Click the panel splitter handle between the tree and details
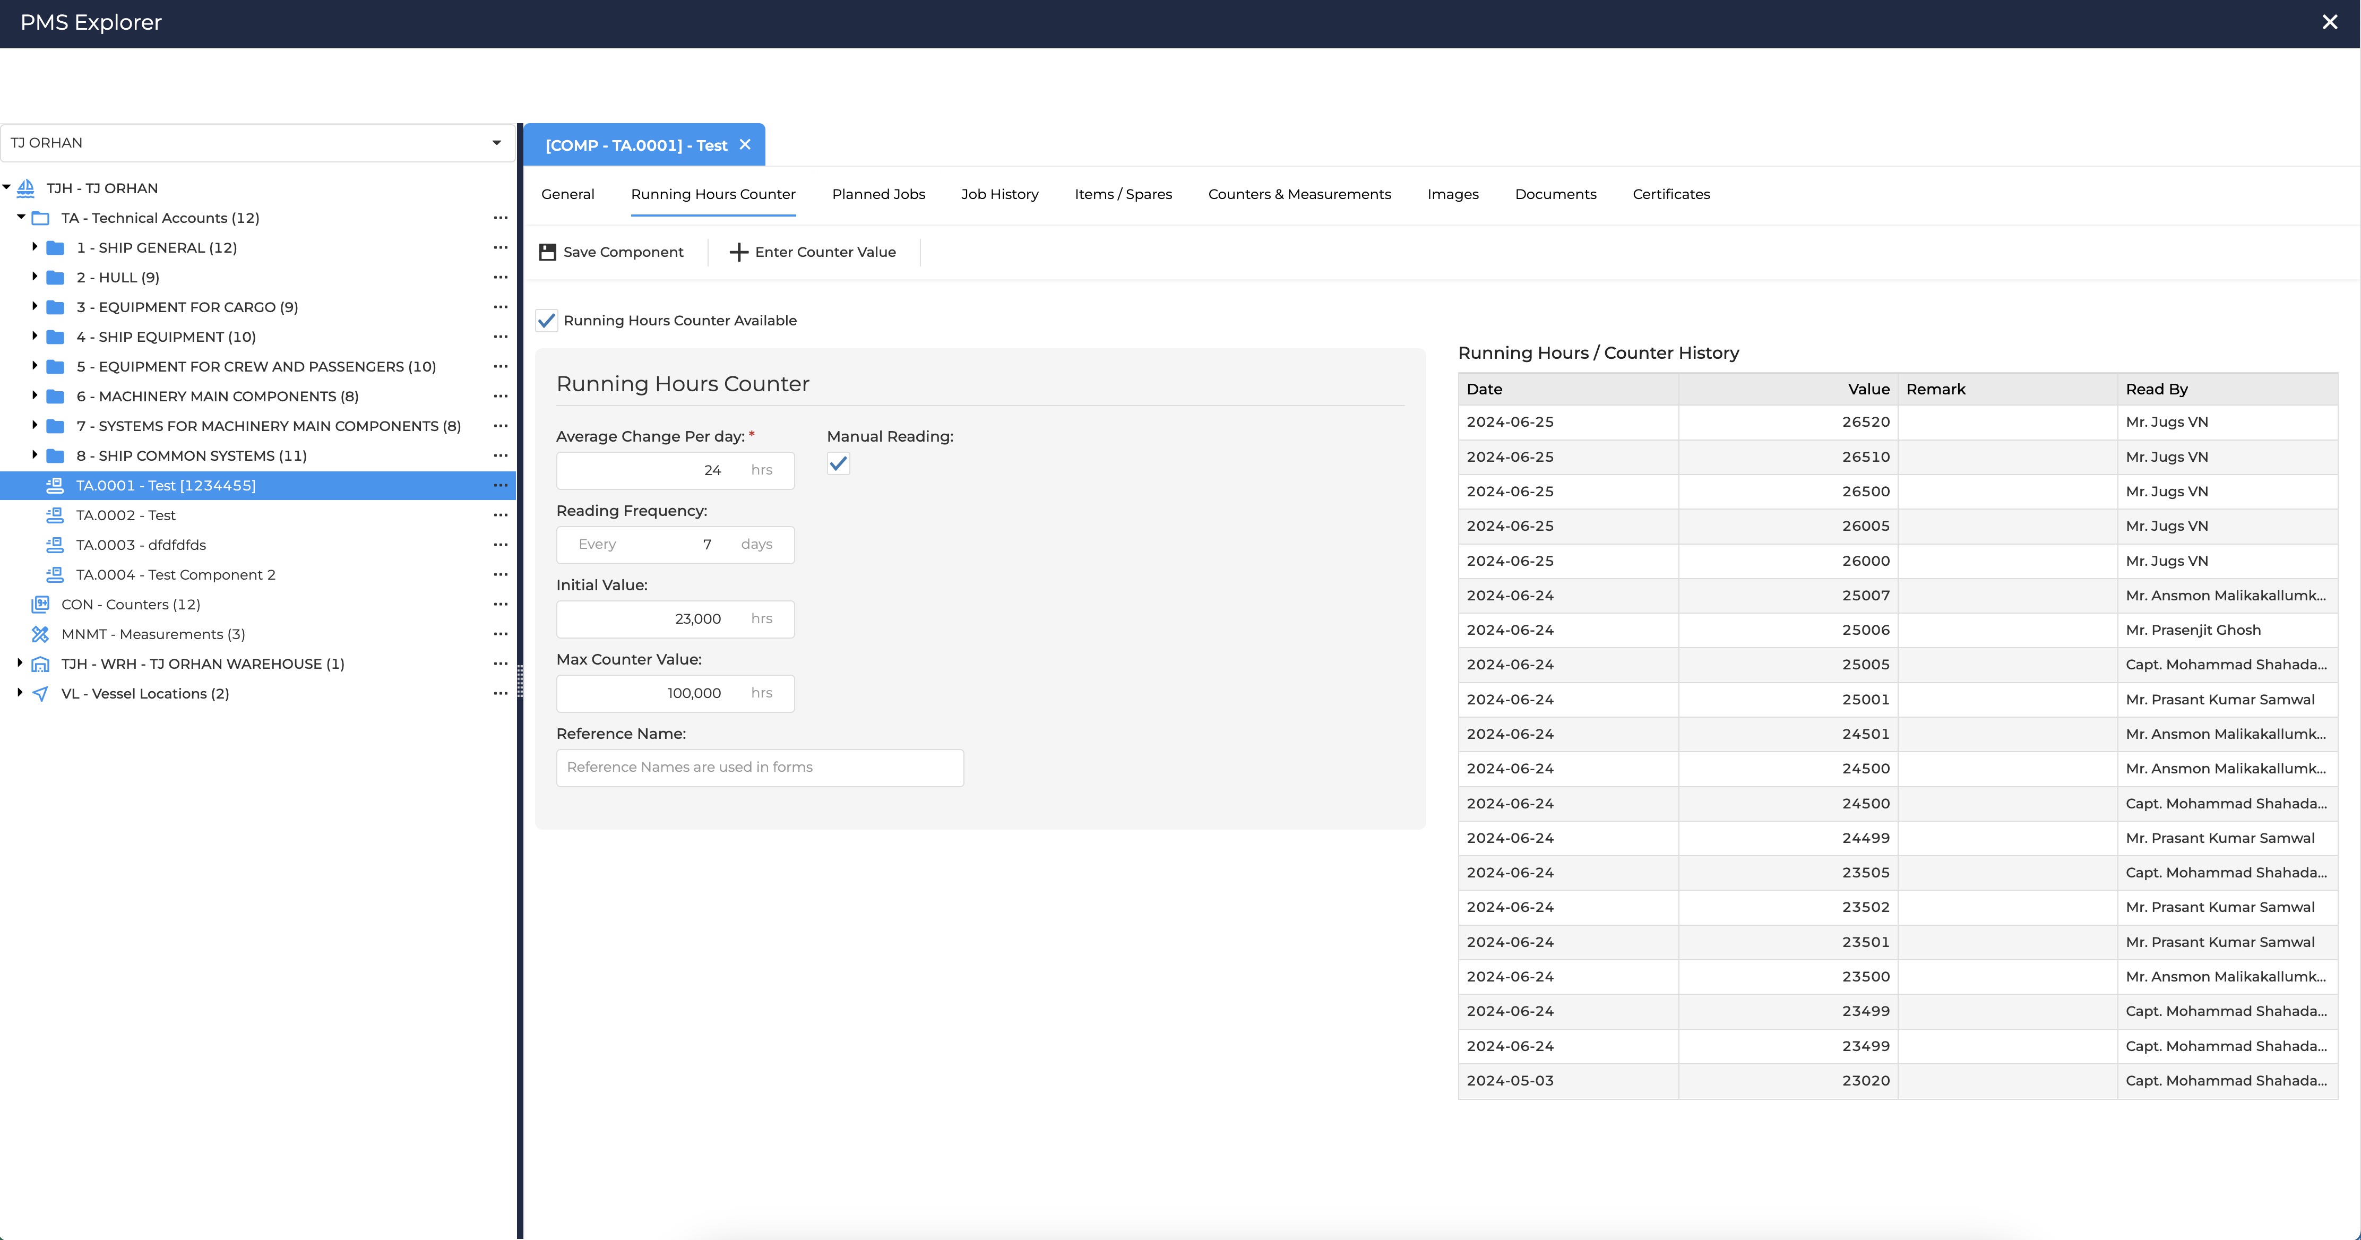The image size is (2361, 1240). (x=520, y=681)
